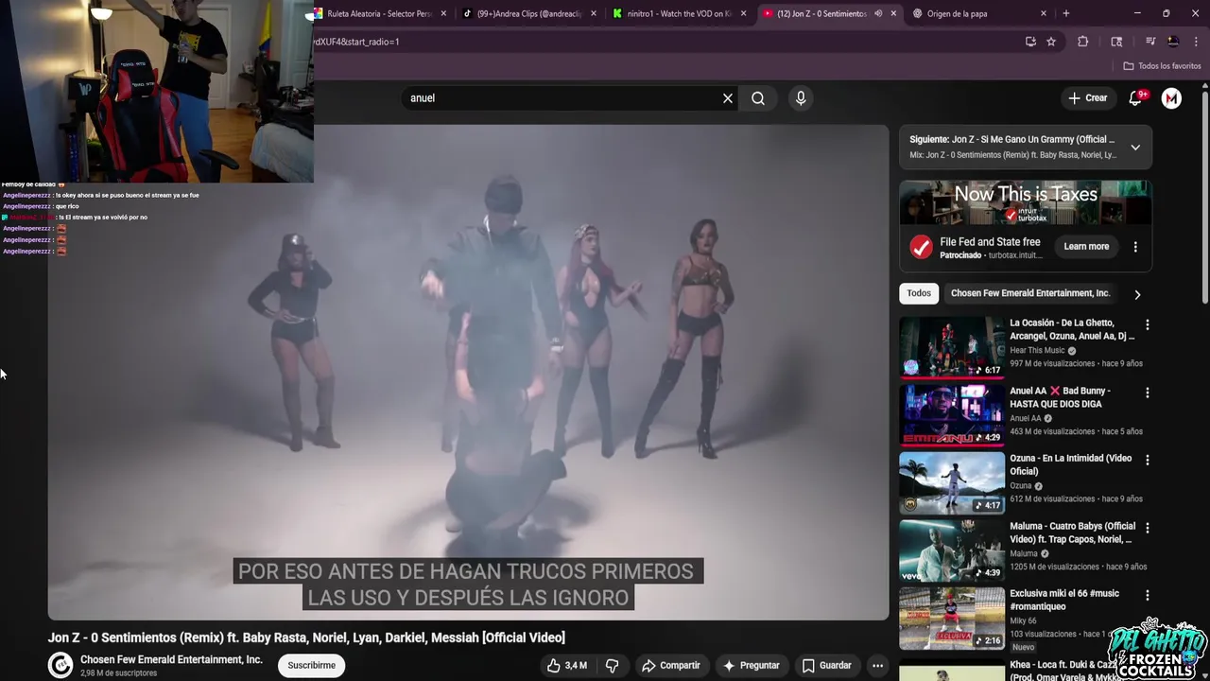Viewport: 1210px width, 681px height.
Task: Click the video title Jon Z - 0 Sentimientos
Action: tap(306, 637)
